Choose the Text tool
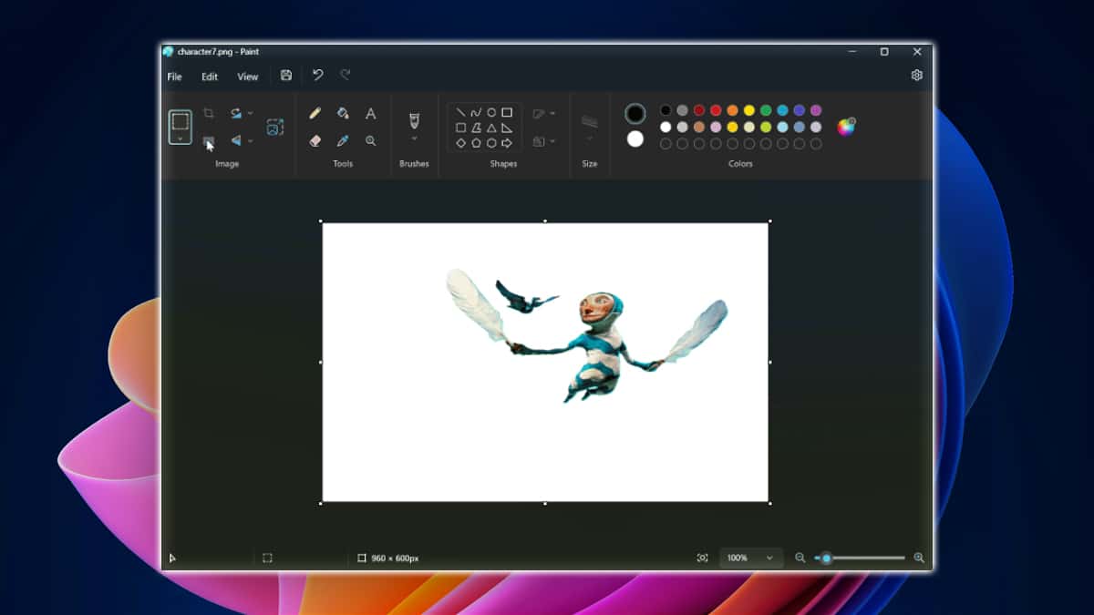Viewport: 1094px width, 615px height. coord(370,114)
